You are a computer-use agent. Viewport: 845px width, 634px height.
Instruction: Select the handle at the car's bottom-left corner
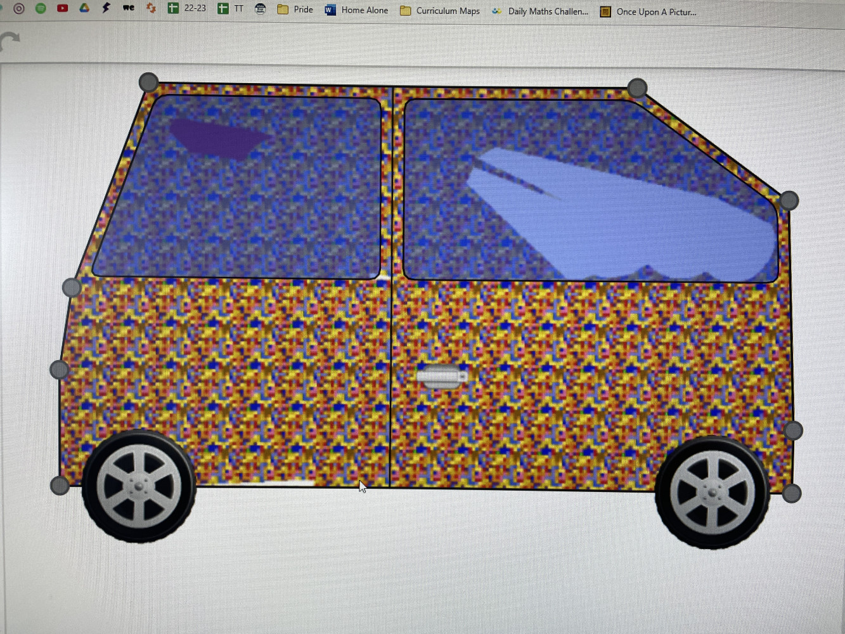(x=60, y=486)
